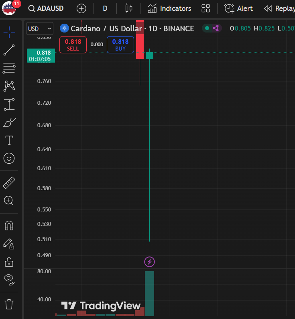Toggle magnet mode
This screenshot has height=319, width=295.
(x=9, y=226)
